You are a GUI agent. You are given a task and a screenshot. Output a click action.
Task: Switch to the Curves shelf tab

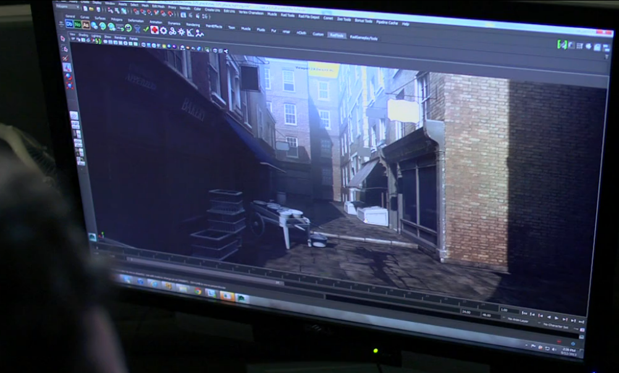85,17
